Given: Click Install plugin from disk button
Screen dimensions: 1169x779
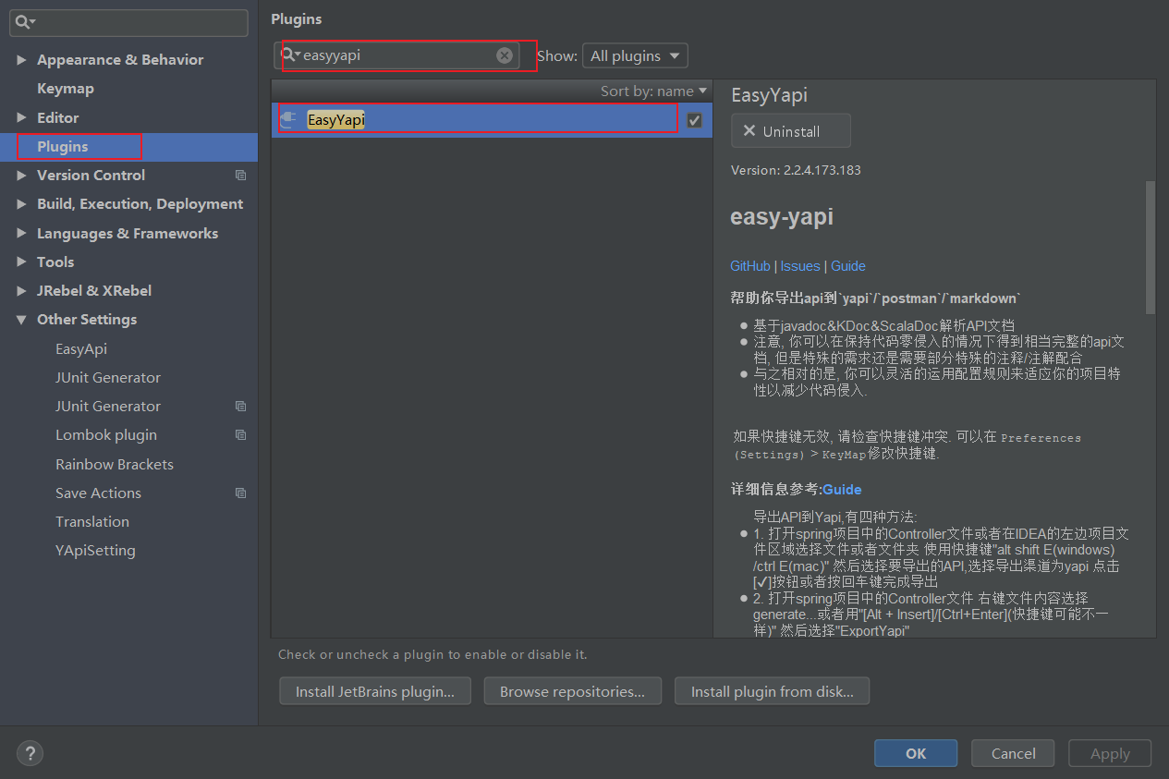Looking at the screenshot, I should tap(772, 690).
